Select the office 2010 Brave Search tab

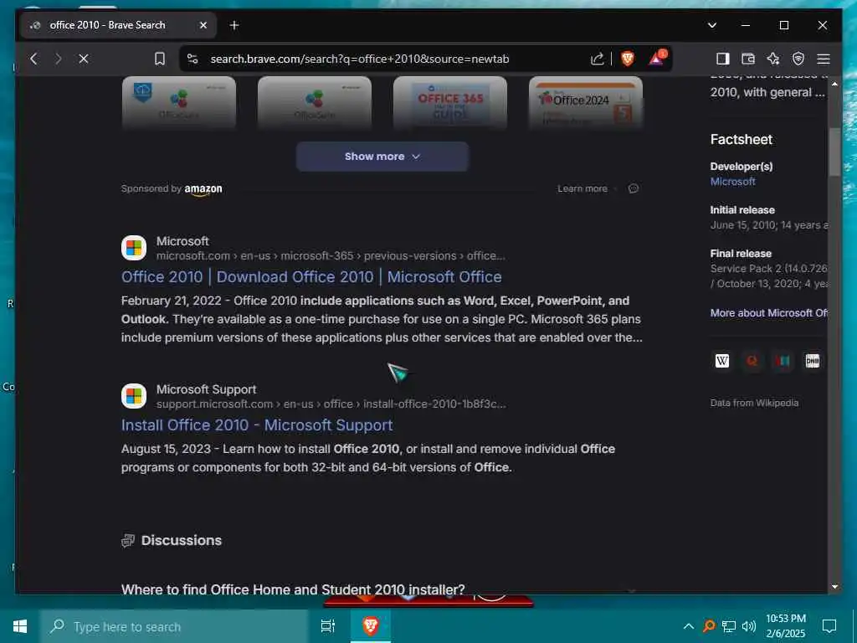pos(117,25)
